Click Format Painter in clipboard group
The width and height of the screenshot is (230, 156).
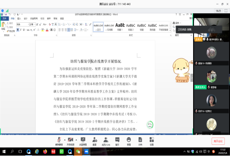coord(11,31)
